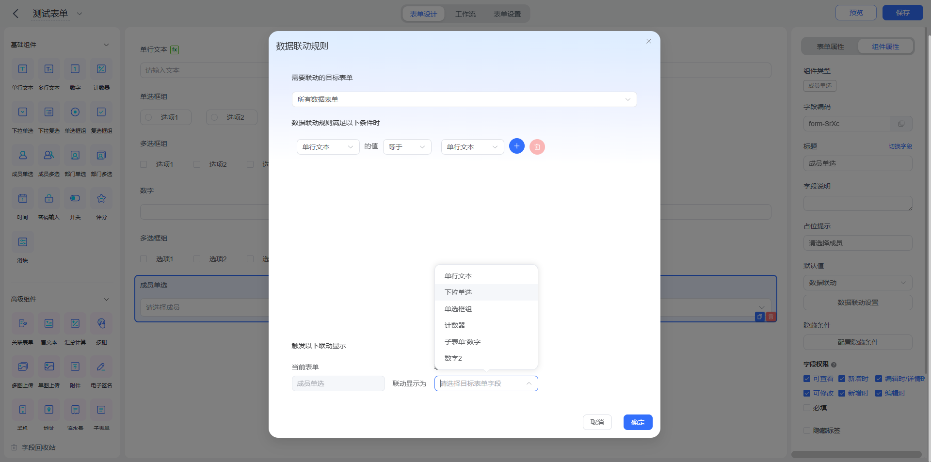Click the blue plus add-condition button

pyautogui.click(x=517, y=146)
